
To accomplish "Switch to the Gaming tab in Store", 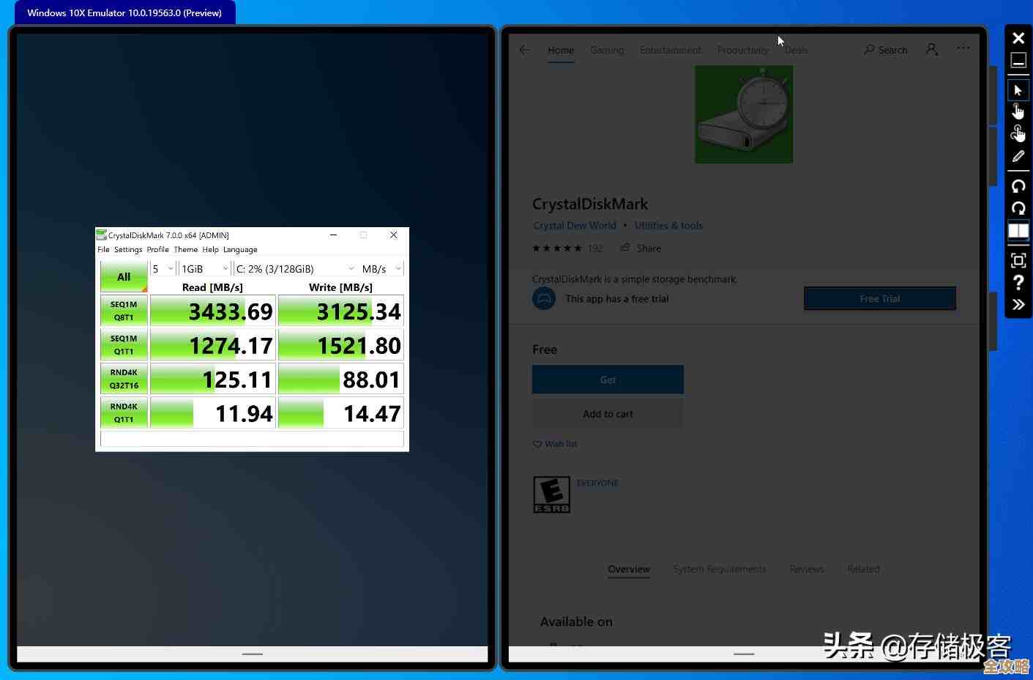I will [607, 50].
